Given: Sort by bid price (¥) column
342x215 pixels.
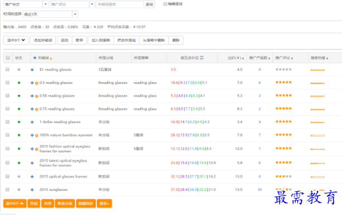Looking at the screenshot, I should pos(235,58).
